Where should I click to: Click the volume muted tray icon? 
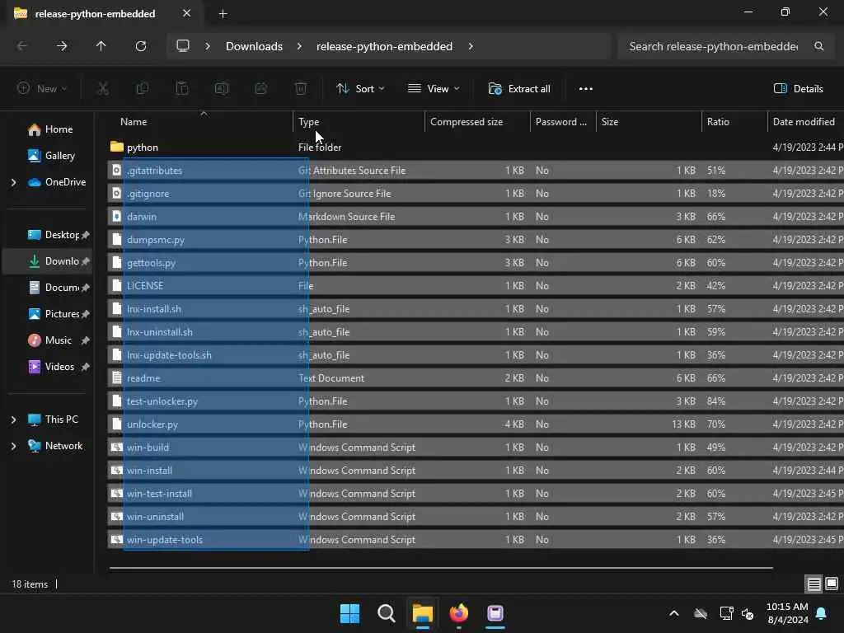click(748, 613)
